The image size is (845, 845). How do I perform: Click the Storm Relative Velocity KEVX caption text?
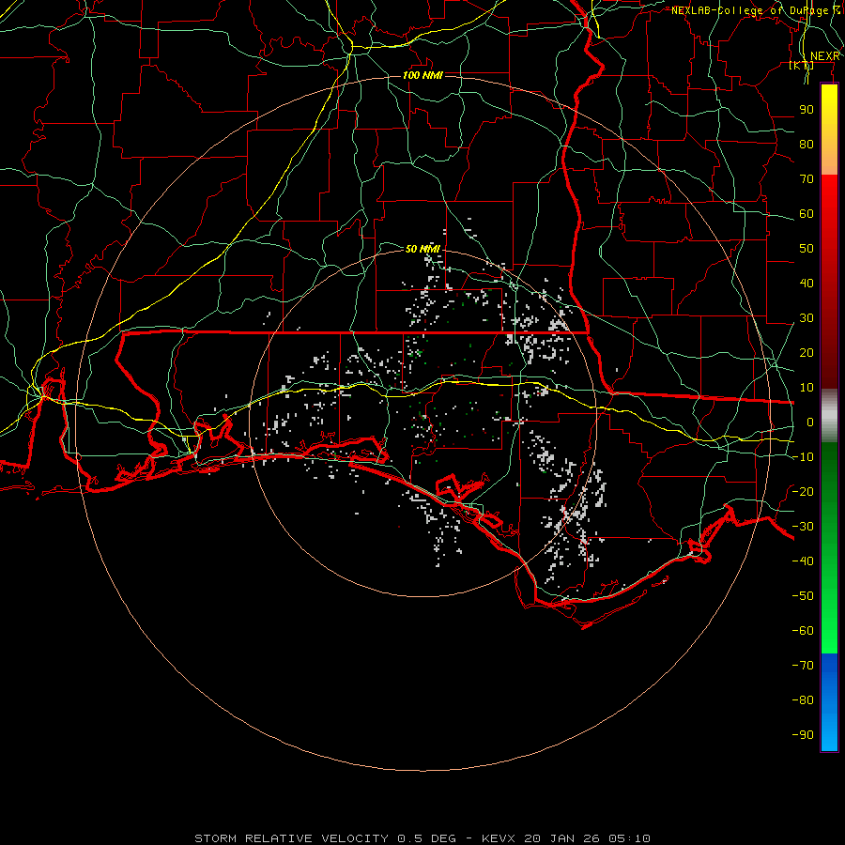(x=422, y=838)
